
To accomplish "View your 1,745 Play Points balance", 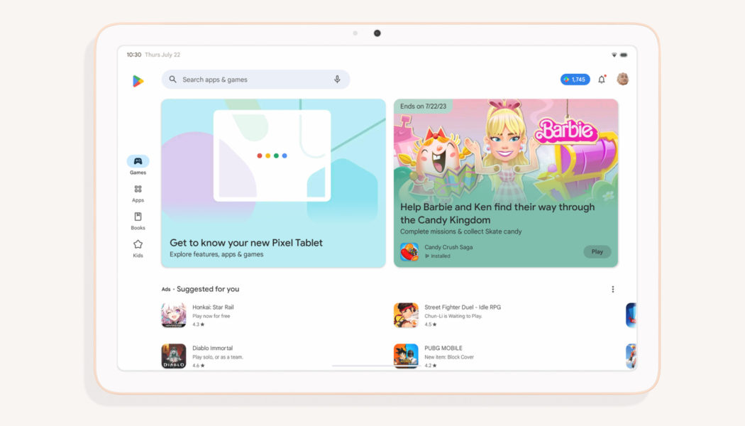I will (x=574, y=79).
